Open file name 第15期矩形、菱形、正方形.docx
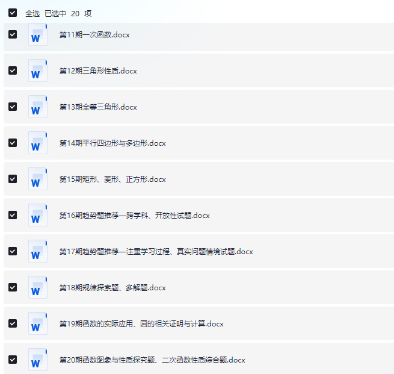This screenshot has width=394, height=374. tap(112, 179)
